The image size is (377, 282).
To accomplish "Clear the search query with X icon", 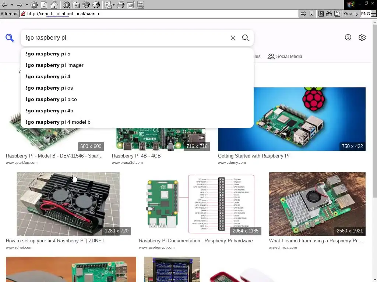I will pyautogui.click(x=233, y=38).
